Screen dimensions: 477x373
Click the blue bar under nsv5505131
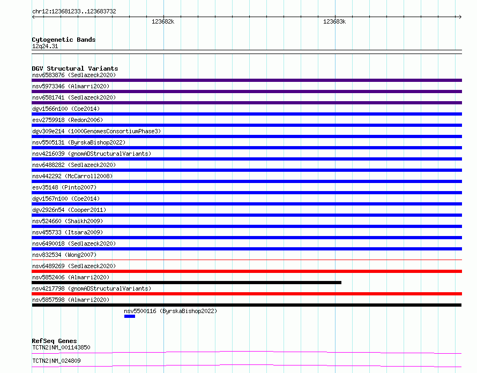tap(247, 148)
